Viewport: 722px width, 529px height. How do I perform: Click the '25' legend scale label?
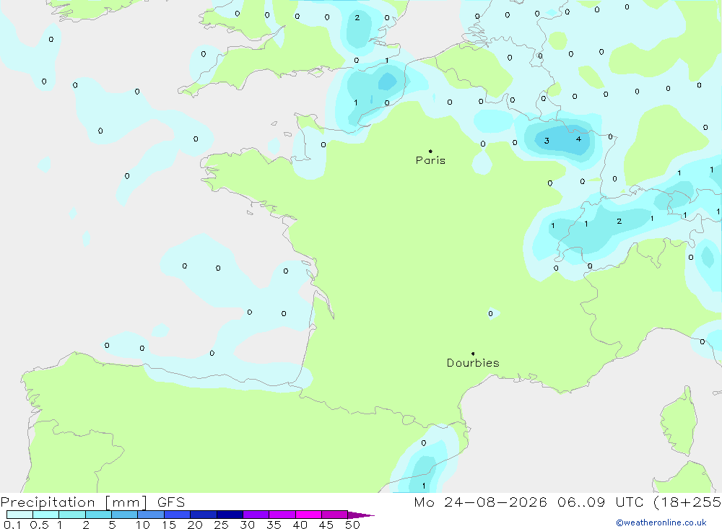click(221, 525)
